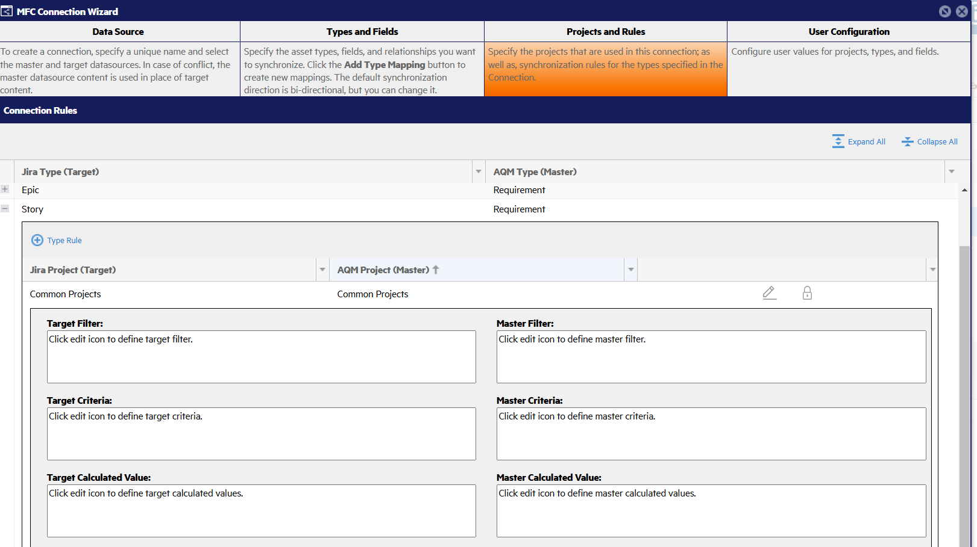This screenshot has height=547, width=977.
Task: Click the sort arrow on AQM Project (Master)
Action: 436,270
